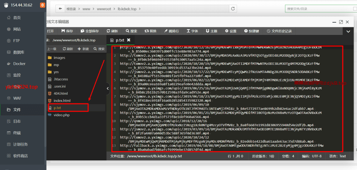The height and width of the screenshot is (170, 357).
Task: Open the images folder in the file tree
Action: (x=59, y=58)
